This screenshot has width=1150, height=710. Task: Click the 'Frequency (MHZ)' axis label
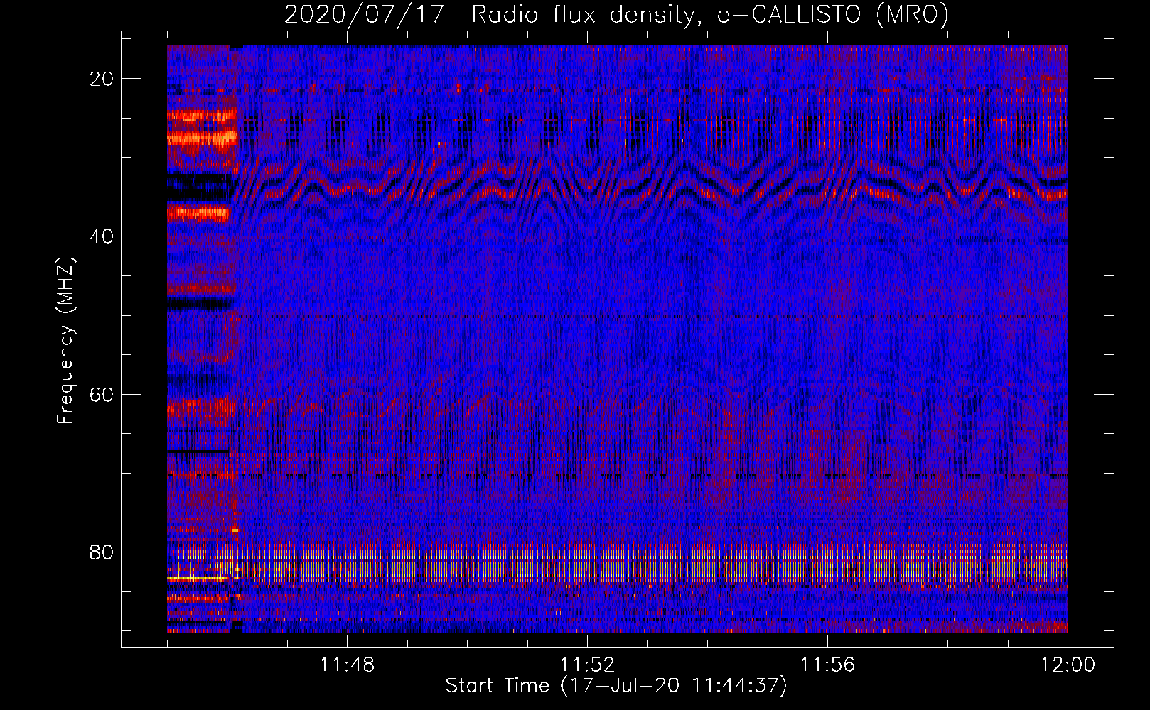click(x=65, y=341)
